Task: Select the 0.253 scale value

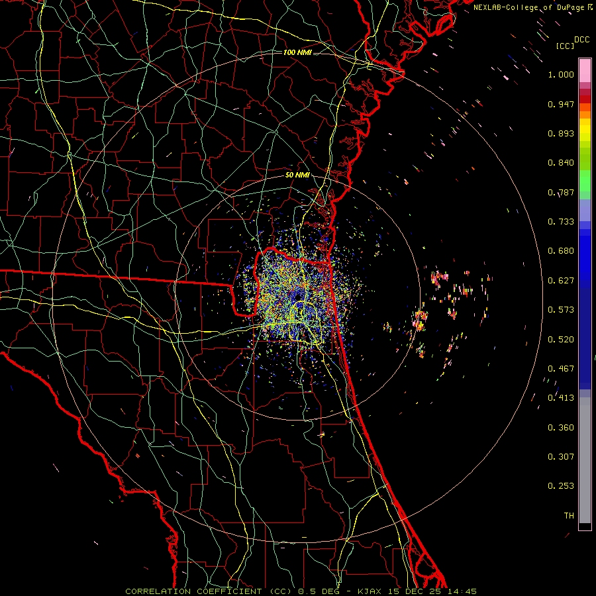Action: tap(561, 486)
